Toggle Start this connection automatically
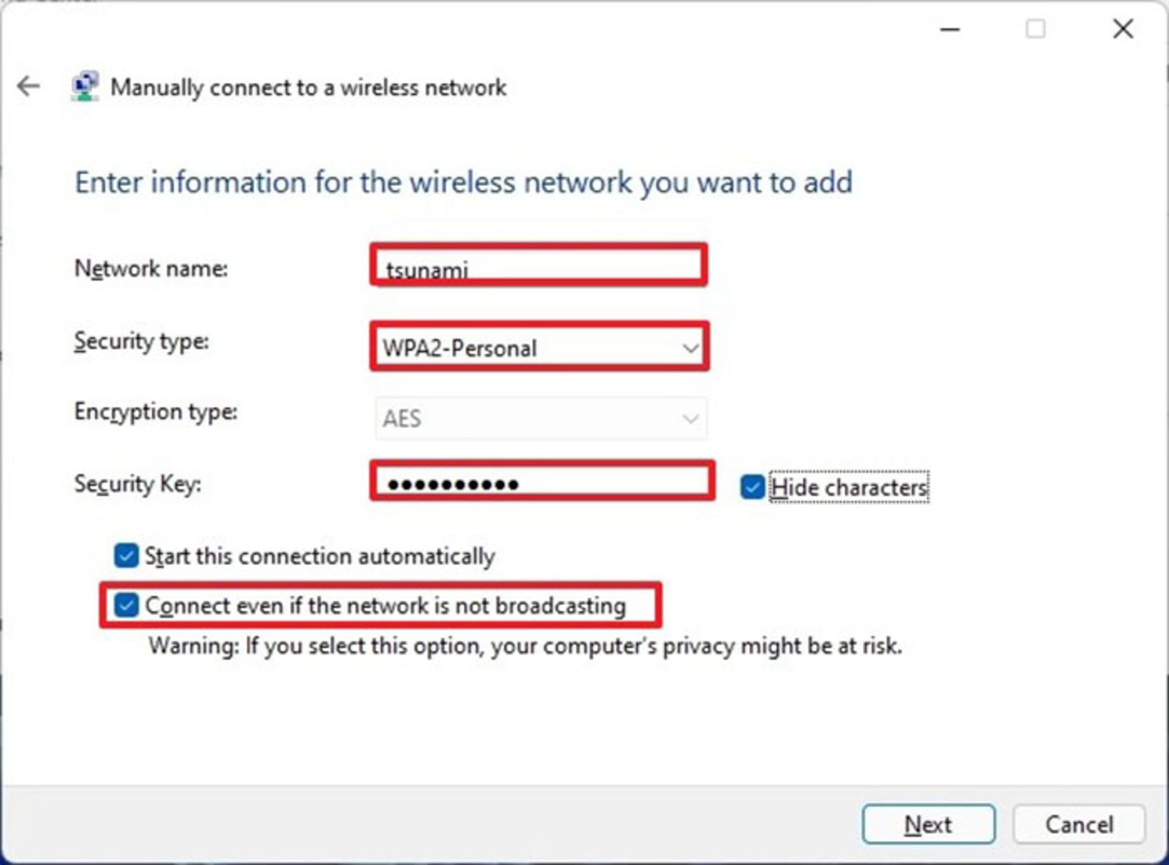 pos(126,556)
